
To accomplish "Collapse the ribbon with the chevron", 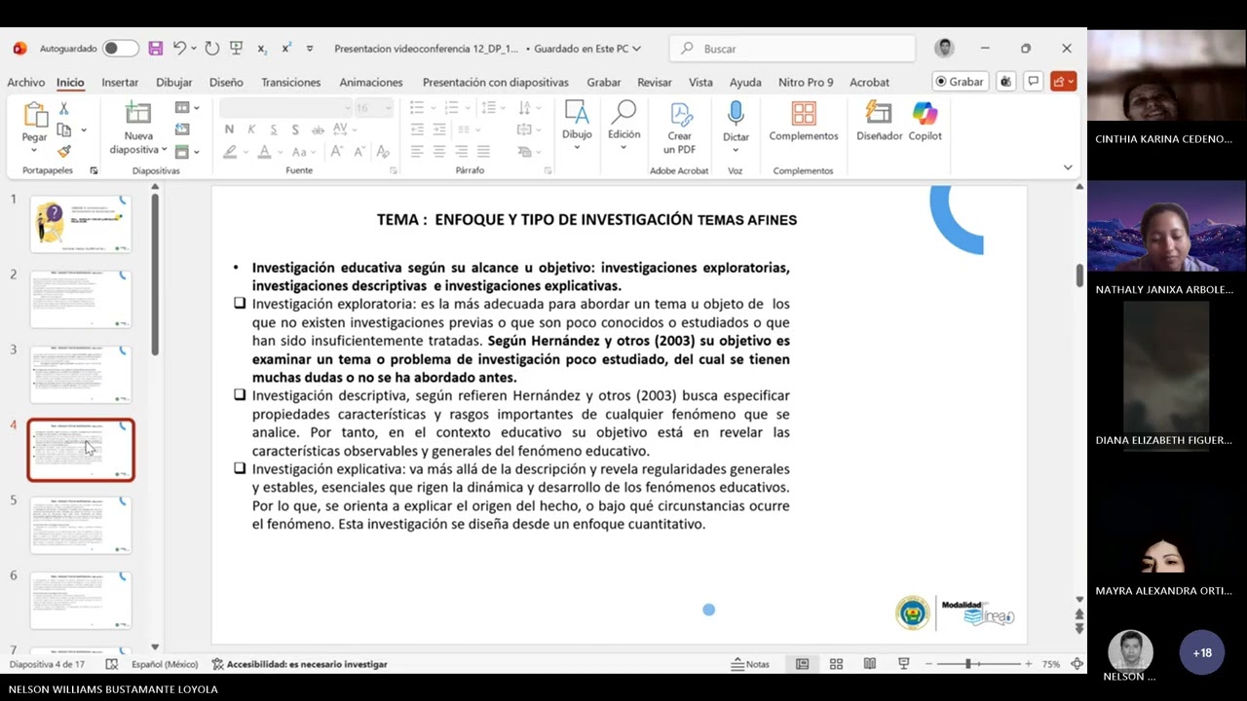I will 1068,168.
